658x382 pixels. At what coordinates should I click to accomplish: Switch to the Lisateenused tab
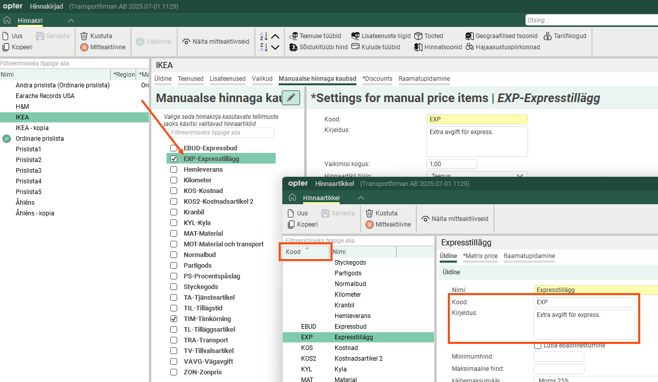pyautogui.click(x=227, y=79)
